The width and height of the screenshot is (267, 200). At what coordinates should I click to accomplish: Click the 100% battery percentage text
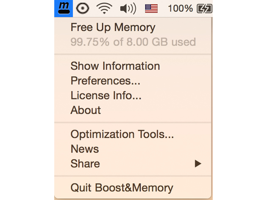180,8
